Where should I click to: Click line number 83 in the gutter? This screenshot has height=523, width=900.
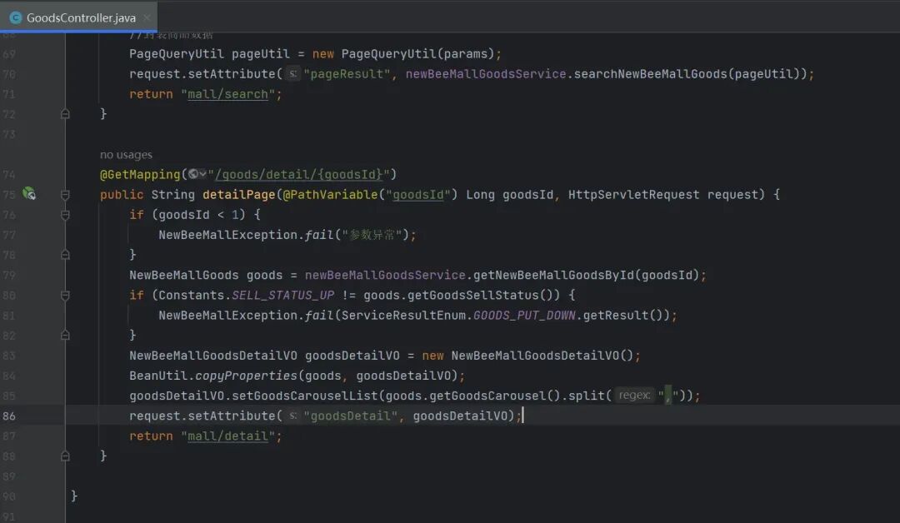tap(9, 356)
